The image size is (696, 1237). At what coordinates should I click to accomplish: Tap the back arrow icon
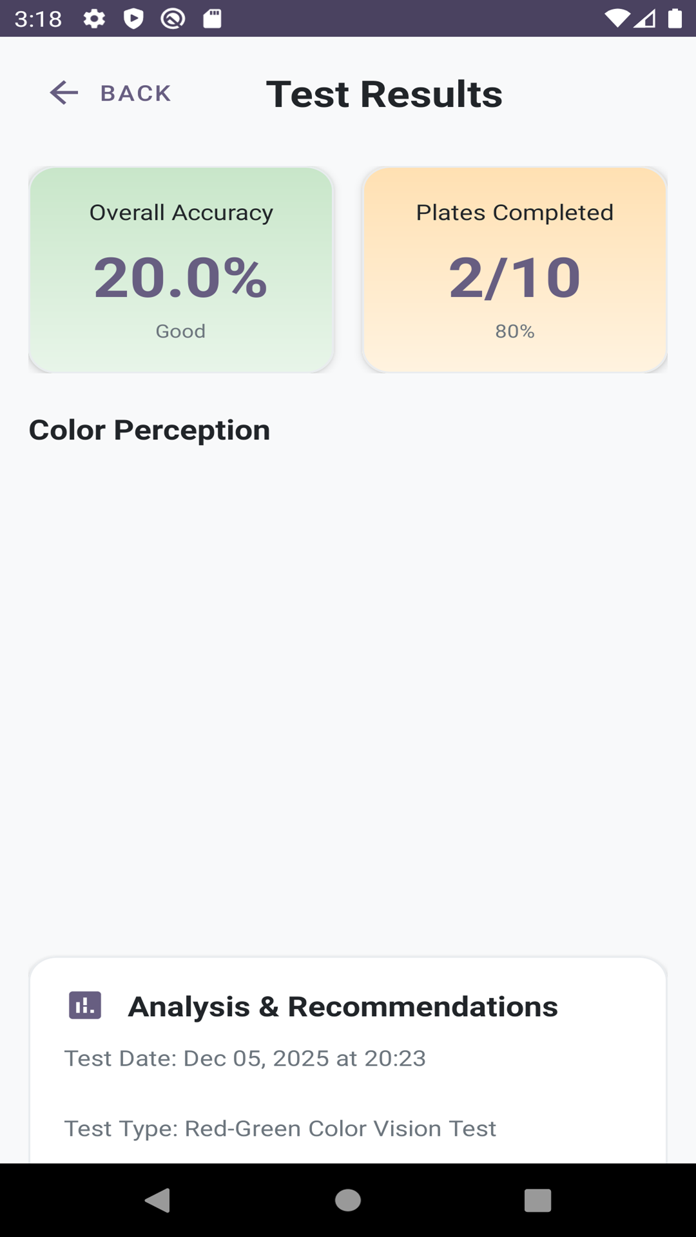64,93
